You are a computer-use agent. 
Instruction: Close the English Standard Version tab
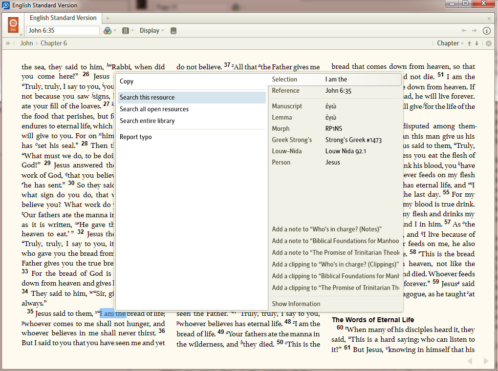tap(489, 19)
